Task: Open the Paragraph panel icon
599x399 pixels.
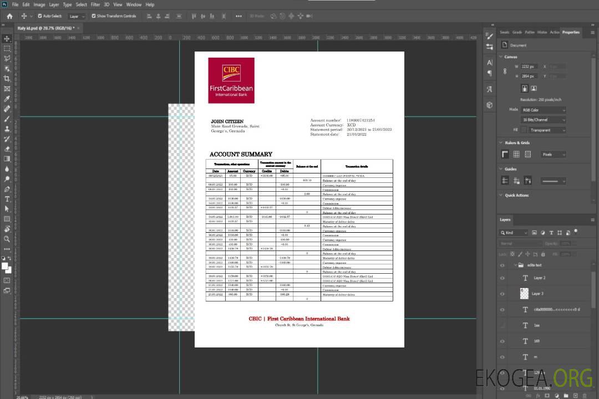Action: pyautogui.click(x=490, y=73)
